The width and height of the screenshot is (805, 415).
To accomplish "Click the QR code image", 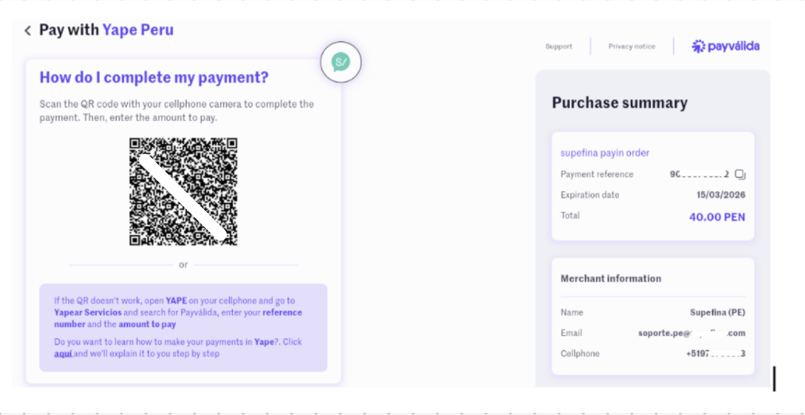I will click(x=183, y=192).
